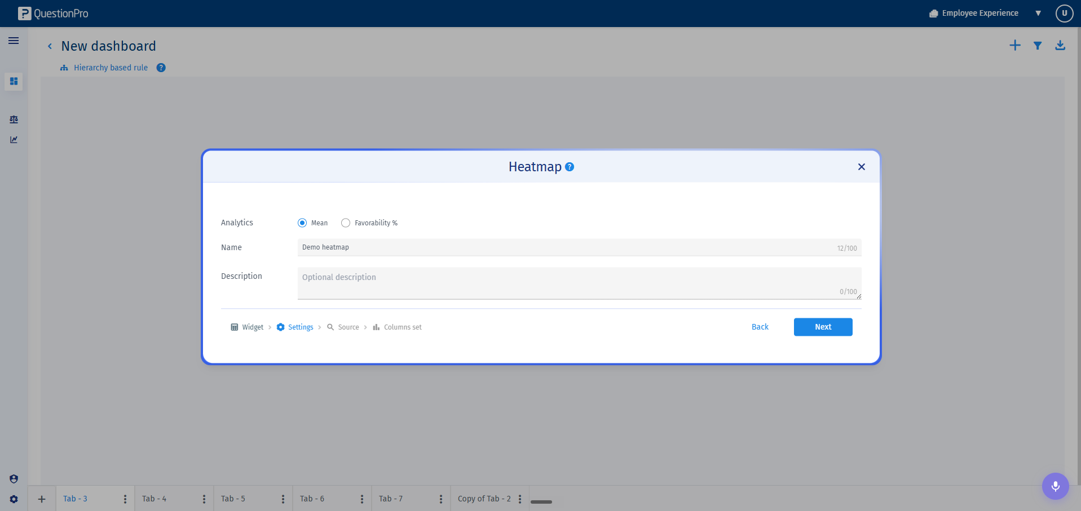Open the settings gear at sidebar bottom
This screenshot has height=511, width=1081.
[x=14, y=499]
